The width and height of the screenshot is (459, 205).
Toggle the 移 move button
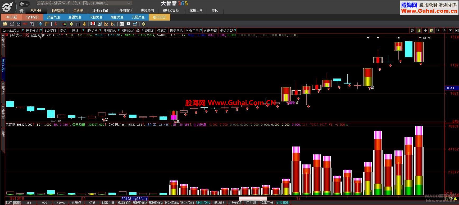pyautogui.click(x=444, y=31)
